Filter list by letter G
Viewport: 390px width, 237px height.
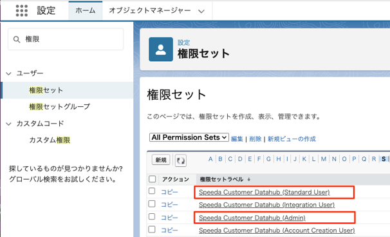(x=268, y=159)
